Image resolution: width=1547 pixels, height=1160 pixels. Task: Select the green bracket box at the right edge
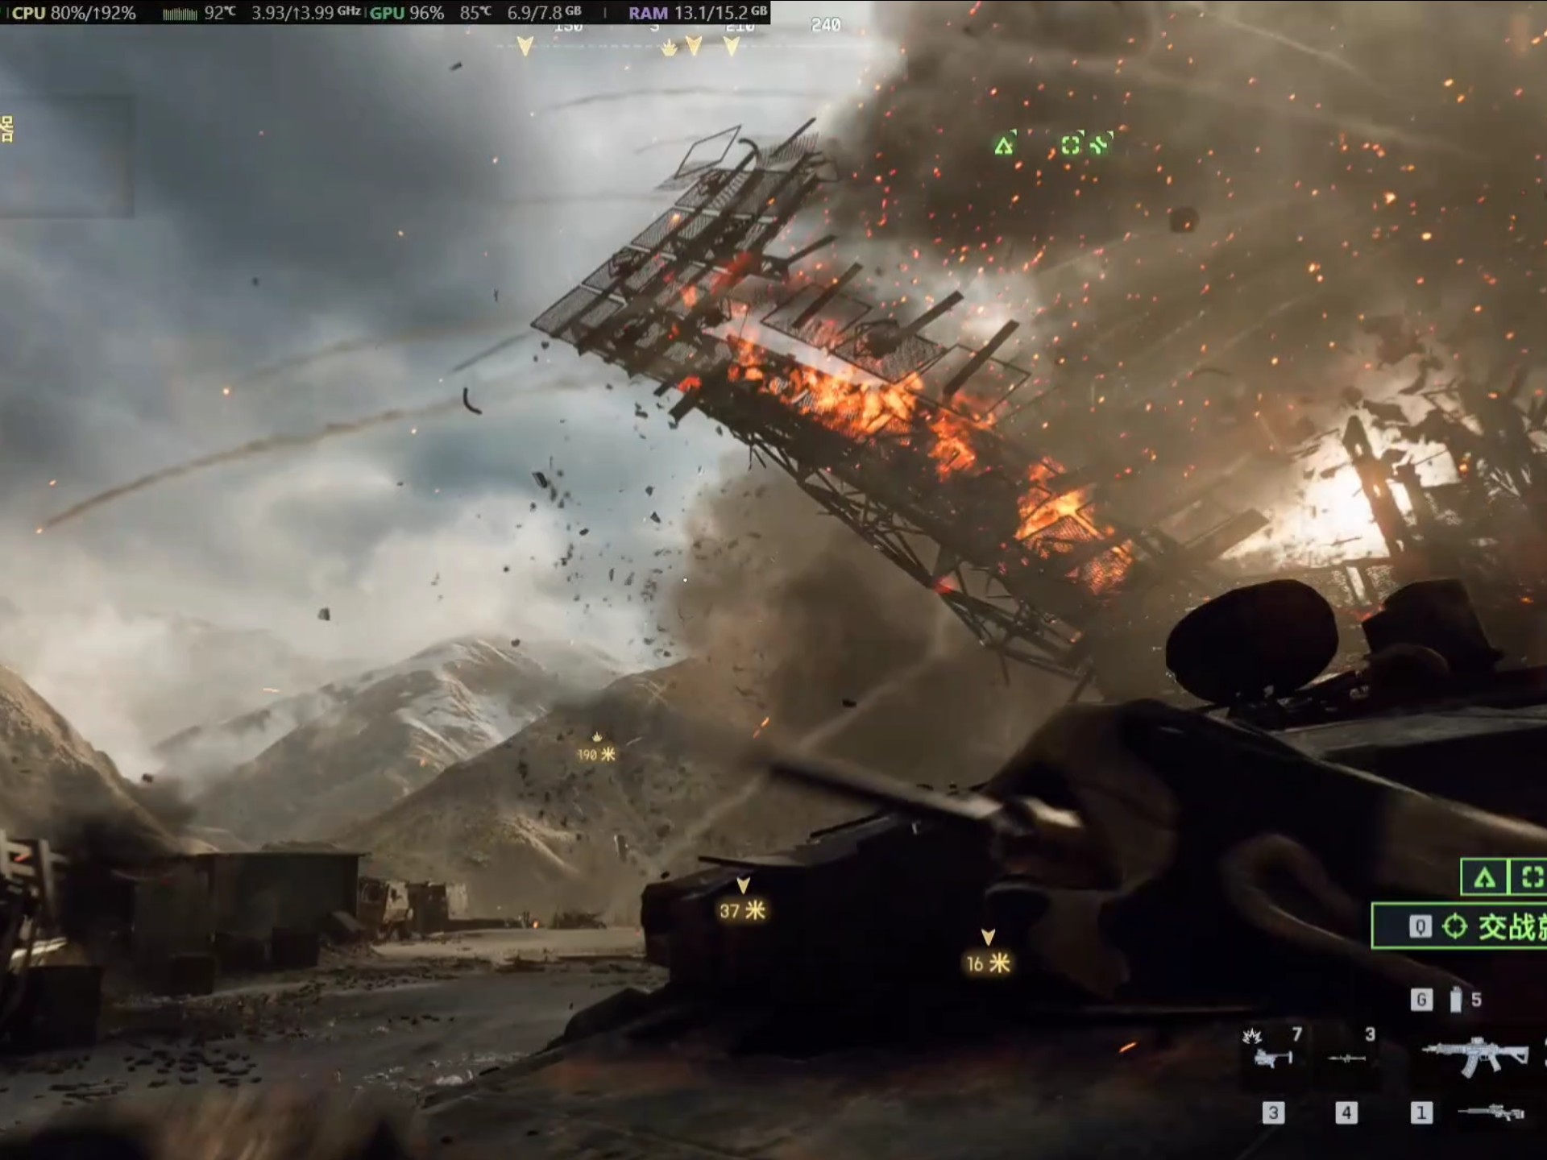coord(1529,877)
